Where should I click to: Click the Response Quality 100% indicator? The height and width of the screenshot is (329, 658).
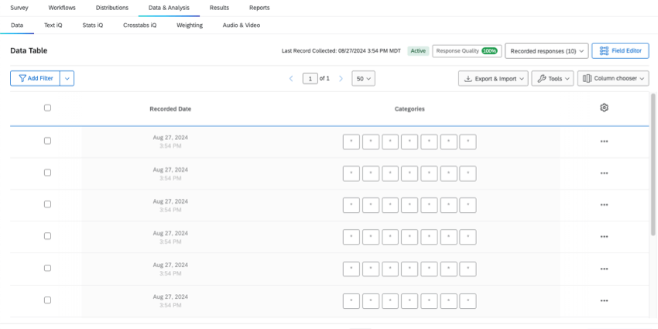point(465,51)
